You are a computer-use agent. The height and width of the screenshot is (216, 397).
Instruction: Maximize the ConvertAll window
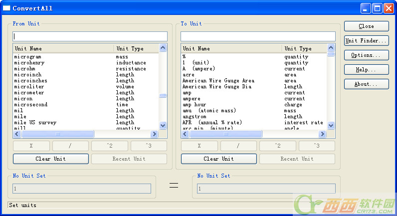pyautogui.click(x=377, y=8)
